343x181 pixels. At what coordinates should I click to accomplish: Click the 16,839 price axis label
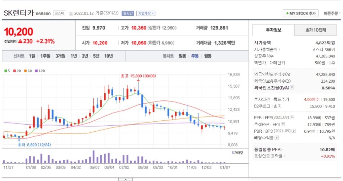[234, 75]
